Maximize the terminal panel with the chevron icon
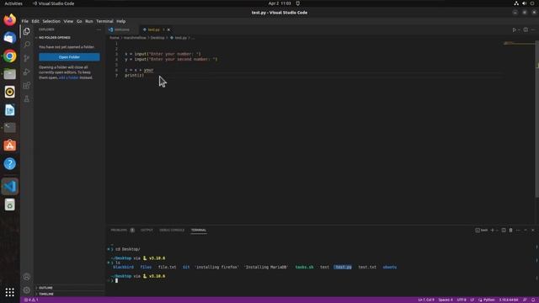The image size is (539, 303). click(x=526, y=230)
